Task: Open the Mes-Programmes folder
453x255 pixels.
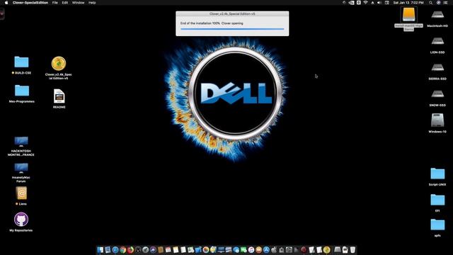Action: point(22,91)
